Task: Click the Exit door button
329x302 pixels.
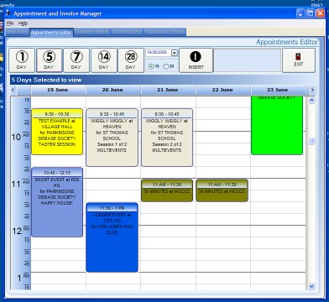Action: pyautogui.click(x=299, y=60)
